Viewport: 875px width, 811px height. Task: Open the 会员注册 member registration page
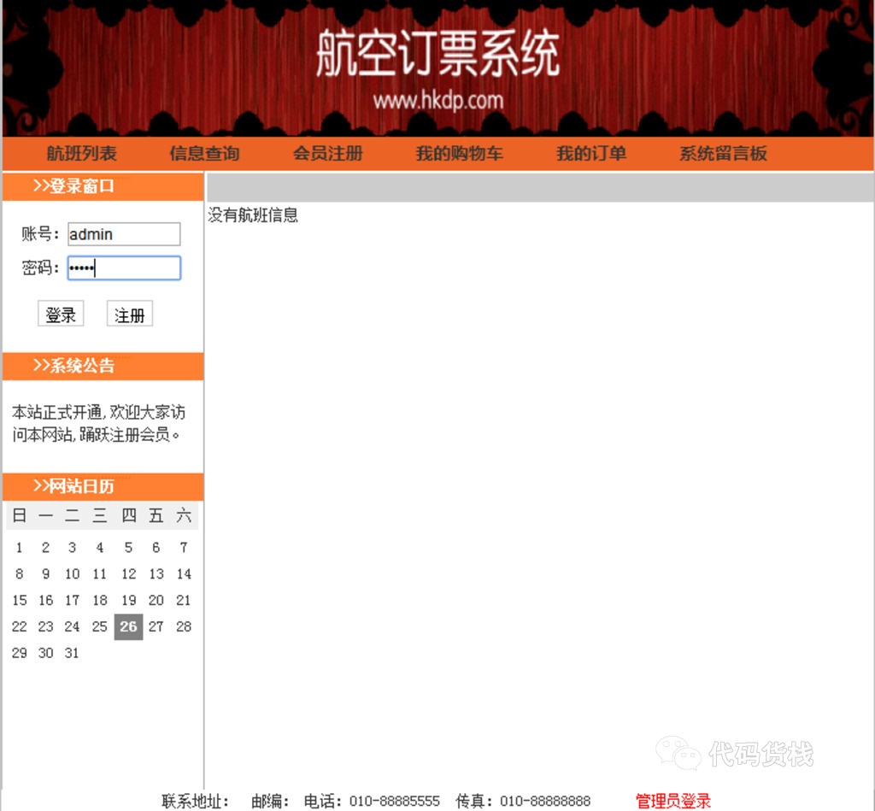(329, 154)
